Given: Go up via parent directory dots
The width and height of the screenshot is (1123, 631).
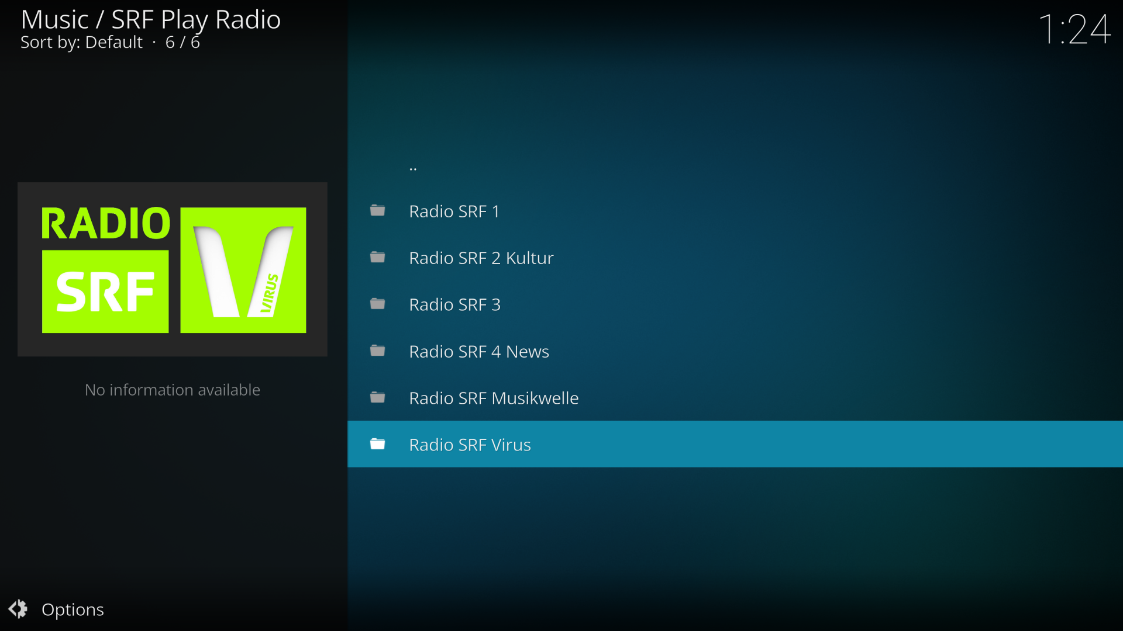Looking at the screenshot, I should (x=413, y=167).
